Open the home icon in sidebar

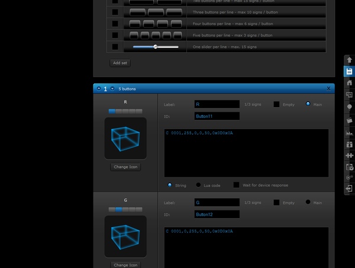pyautogui.click(x=349, y=83)
